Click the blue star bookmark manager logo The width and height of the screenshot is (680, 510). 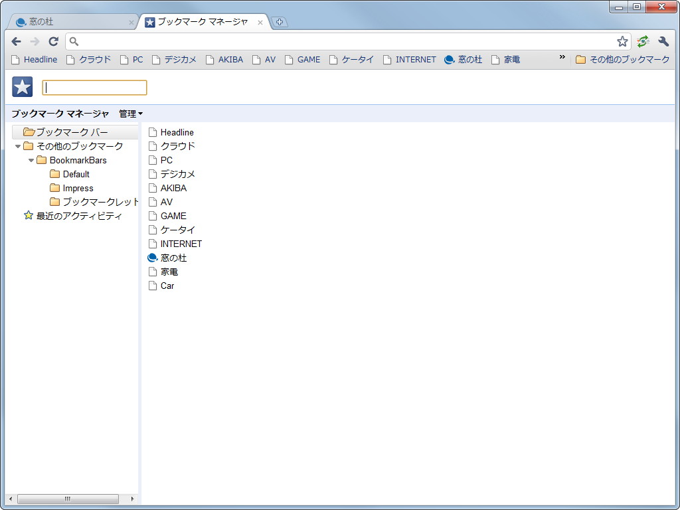(22, 86)
